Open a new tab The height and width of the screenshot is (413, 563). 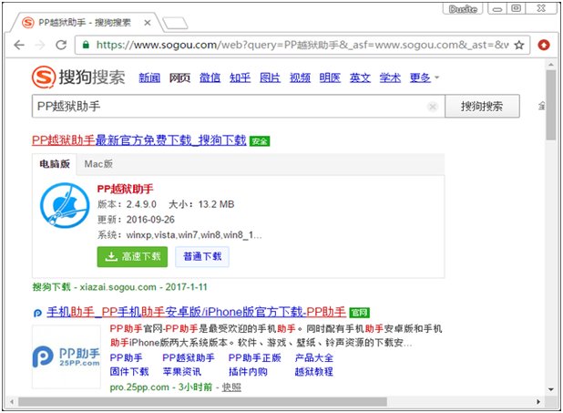pyautogui.click(x=175, y=23)
